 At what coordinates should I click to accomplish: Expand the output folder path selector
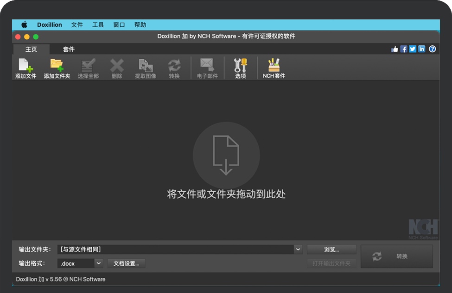point(298,249)
